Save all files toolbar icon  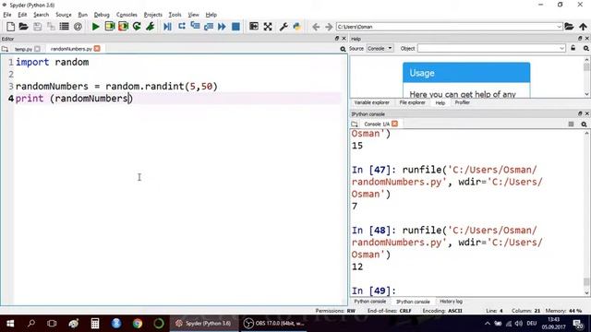click(x=51, y=27)
